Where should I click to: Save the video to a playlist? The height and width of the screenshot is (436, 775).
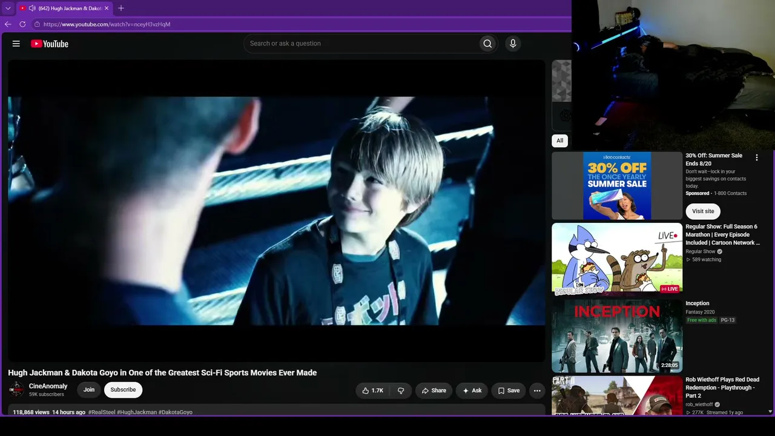(509, 391)
